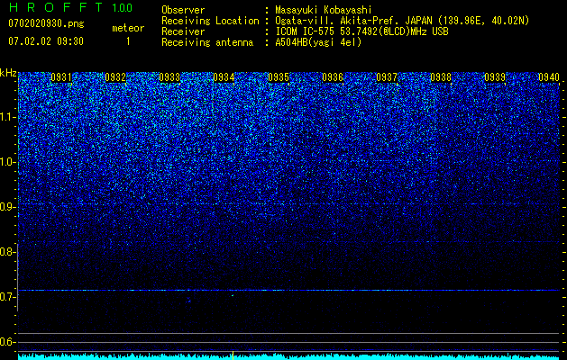Image resolution: width=567 pixels, height=360 pixels.
Task: Click the 1.0 kHz axis label
Action: [x=8, y=162]
